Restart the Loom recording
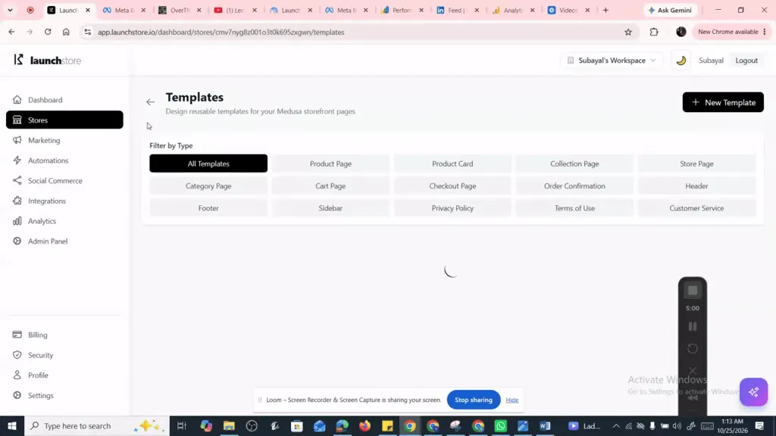 (x=693, y=348)
